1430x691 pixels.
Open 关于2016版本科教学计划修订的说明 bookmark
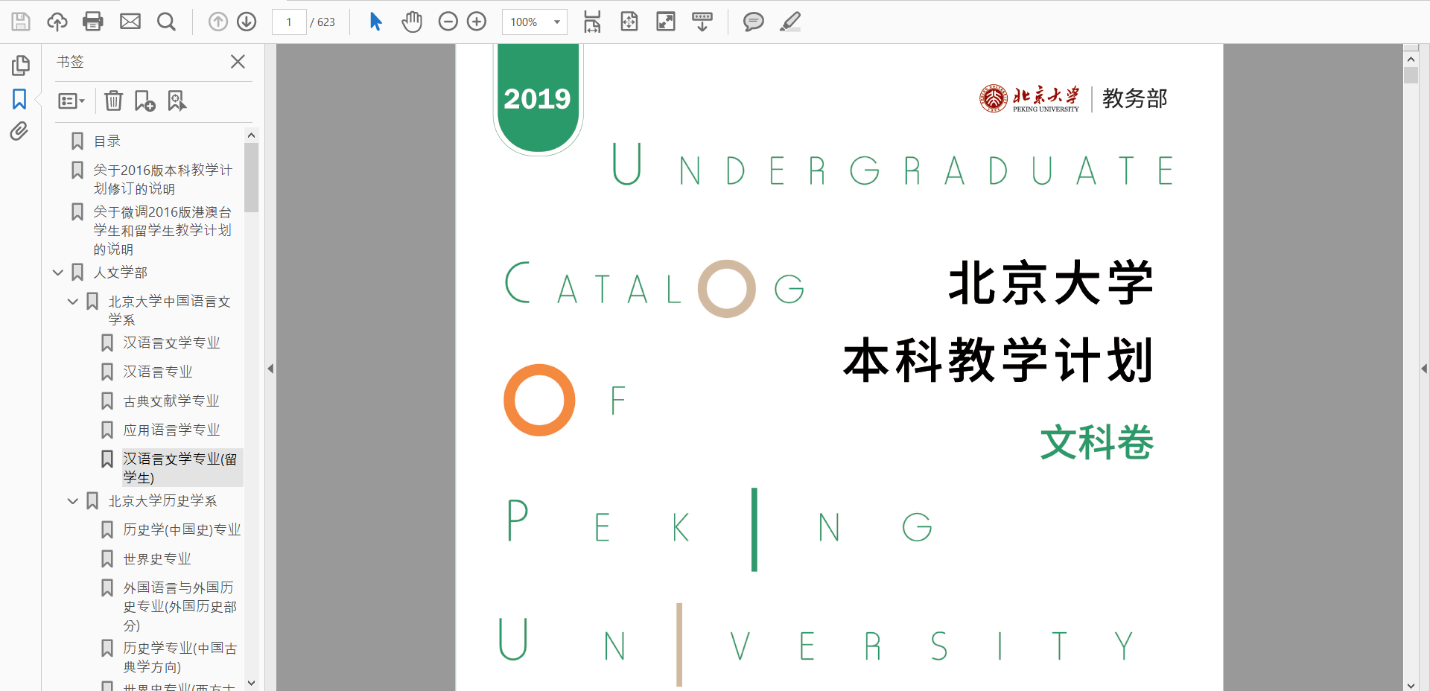(162, 179)
